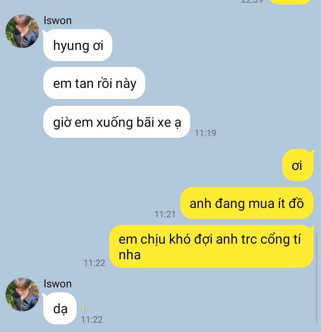Open lswon's profile picture at top
Image resolution: width=321 pixels, height=332 pixels.
tap(22, 31)
